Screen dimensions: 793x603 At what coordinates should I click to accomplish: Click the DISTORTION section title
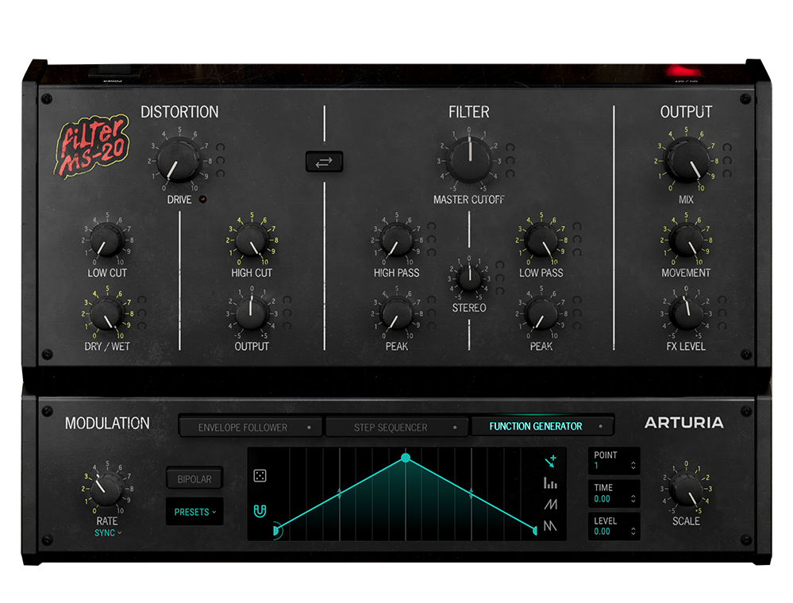pyautogui.click(x=179, y=112)
